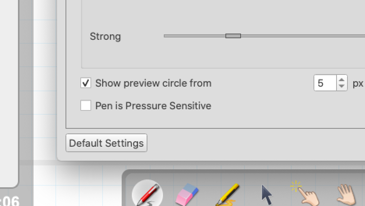365x206 pixels.
Task: Click the Default Settings button
Action: (x=106, y=143)
